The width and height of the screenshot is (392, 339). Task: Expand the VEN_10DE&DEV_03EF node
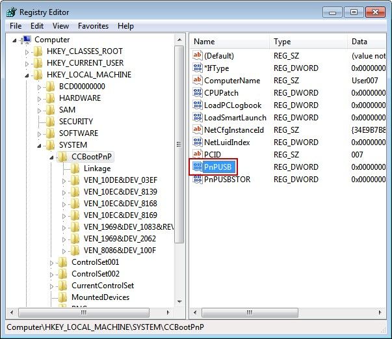[x=64, y=181]
